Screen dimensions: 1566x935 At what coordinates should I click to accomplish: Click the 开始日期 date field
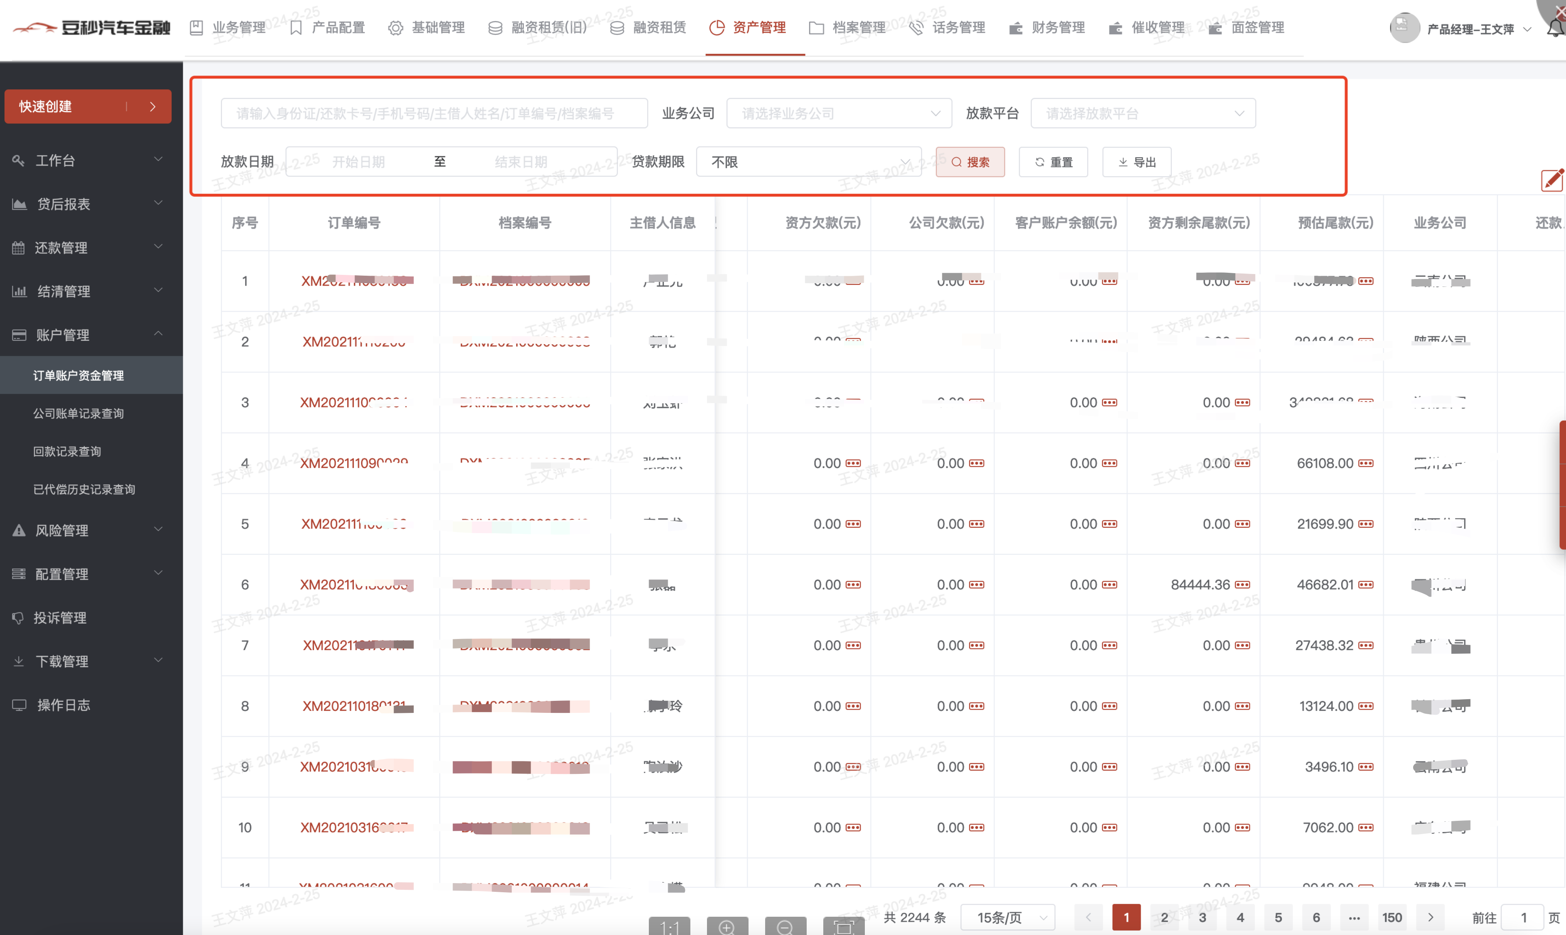(358, 162)
